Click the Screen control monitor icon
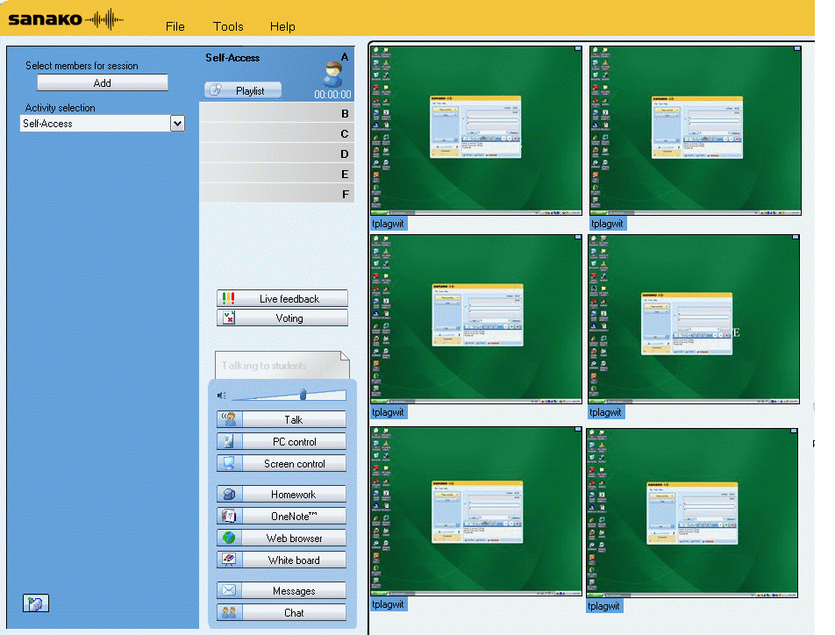 (229, 464)
